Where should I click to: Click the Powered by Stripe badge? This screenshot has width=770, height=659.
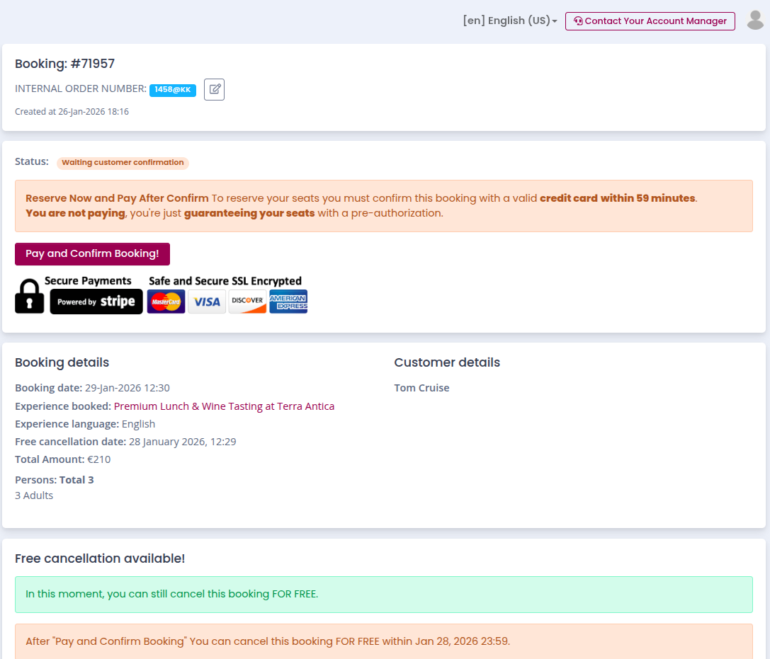tap(96, 302)
